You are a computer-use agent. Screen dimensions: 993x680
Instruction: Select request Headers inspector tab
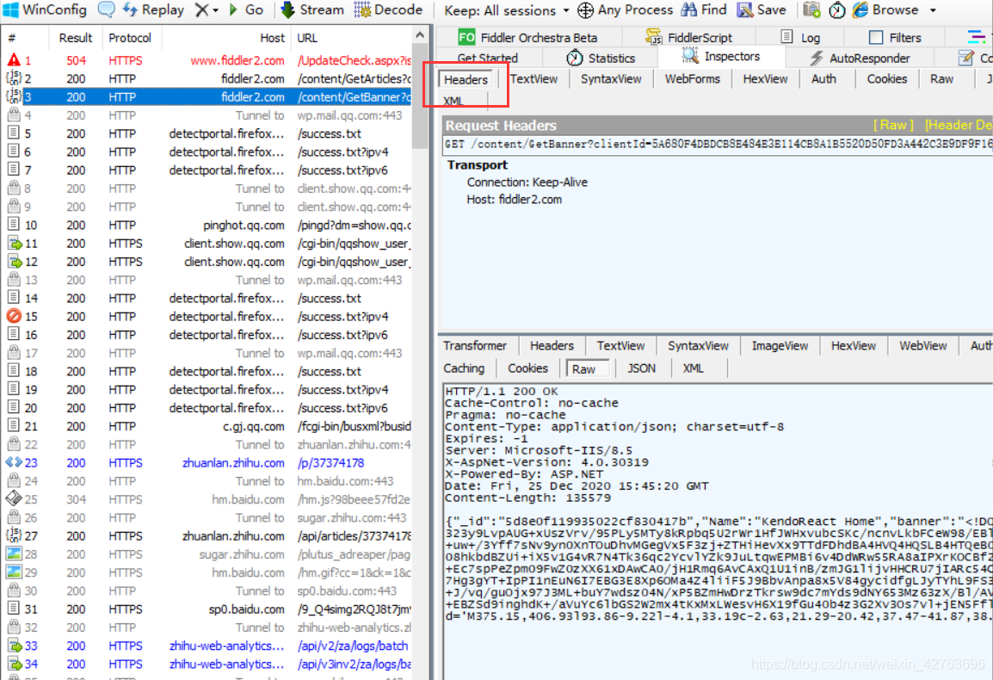[x=466, y=80]
